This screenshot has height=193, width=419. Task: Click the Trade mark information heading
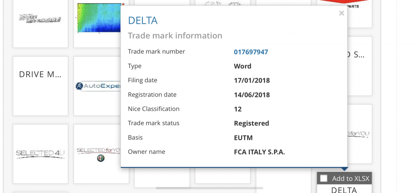tap(175, 36)
